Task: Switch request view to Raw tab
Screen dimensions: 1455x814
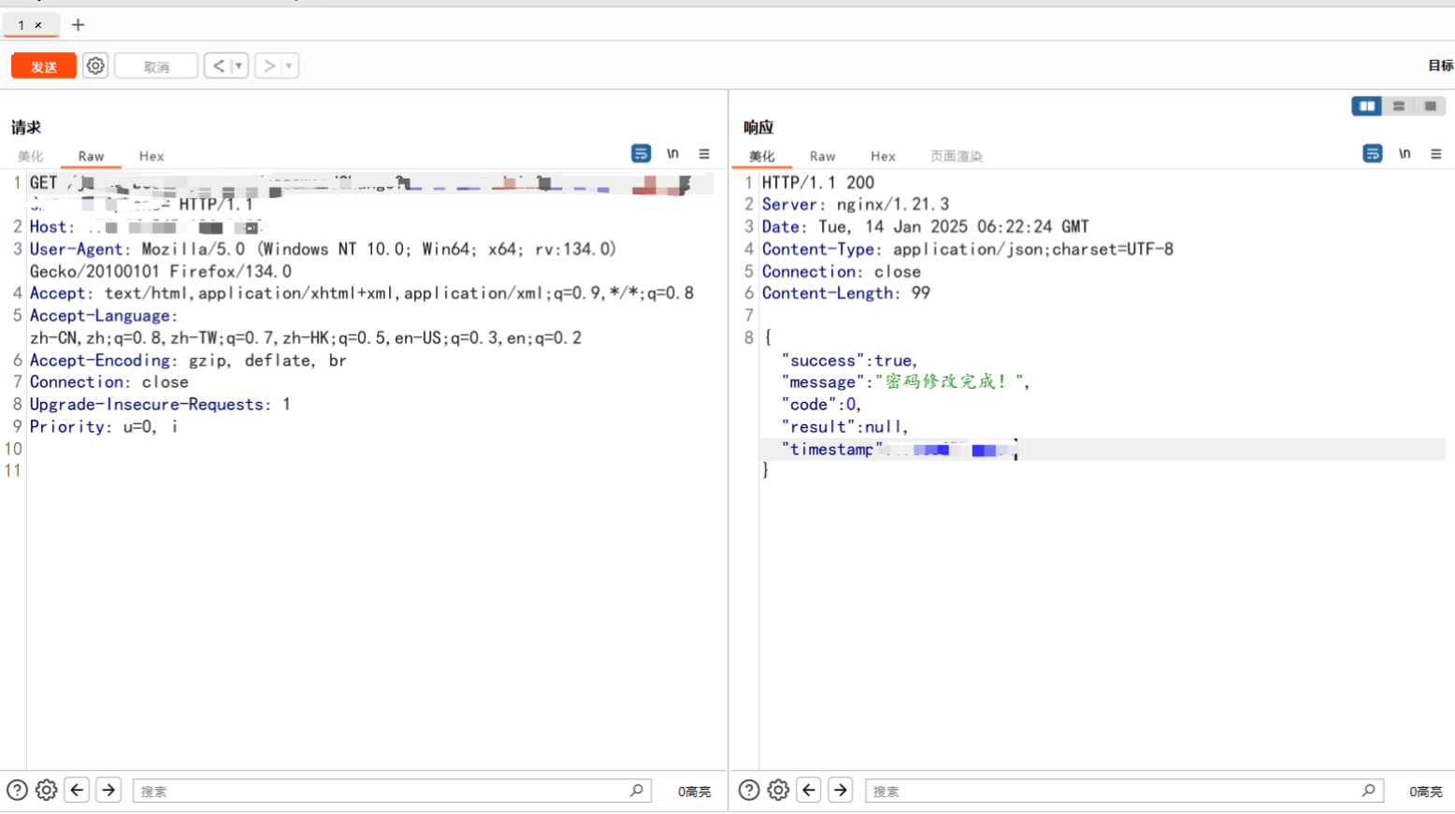Action: [91, 156]
